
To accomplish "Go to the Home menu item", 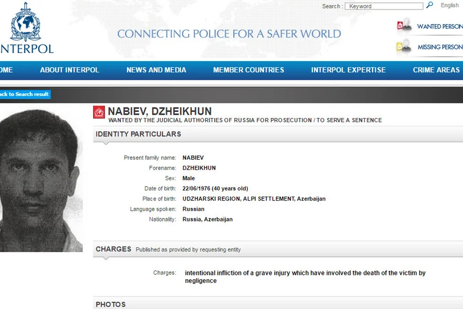I will click(x=6, y=70).
